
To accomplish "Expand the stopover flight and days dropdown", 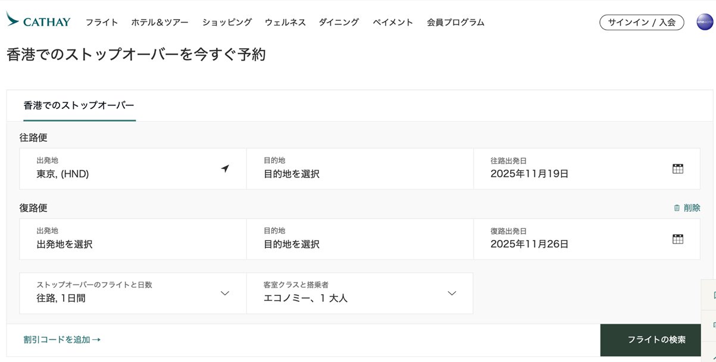I will [x=225, y=293].
